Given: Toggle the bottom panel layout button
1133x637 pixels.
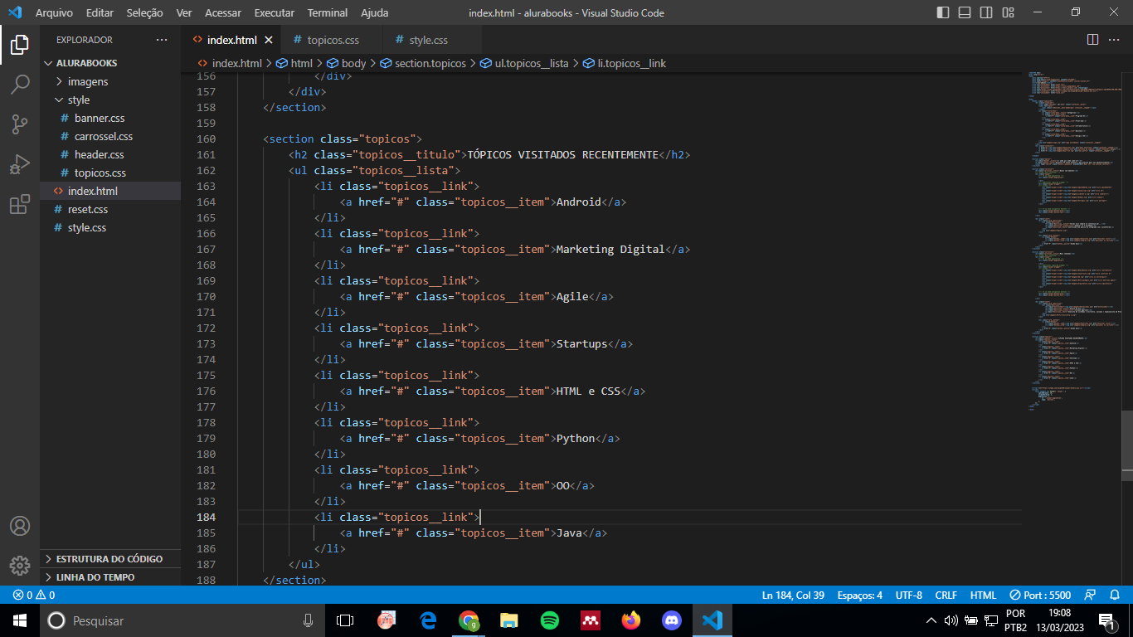Looking at the screenshot, I should point(965,12).
